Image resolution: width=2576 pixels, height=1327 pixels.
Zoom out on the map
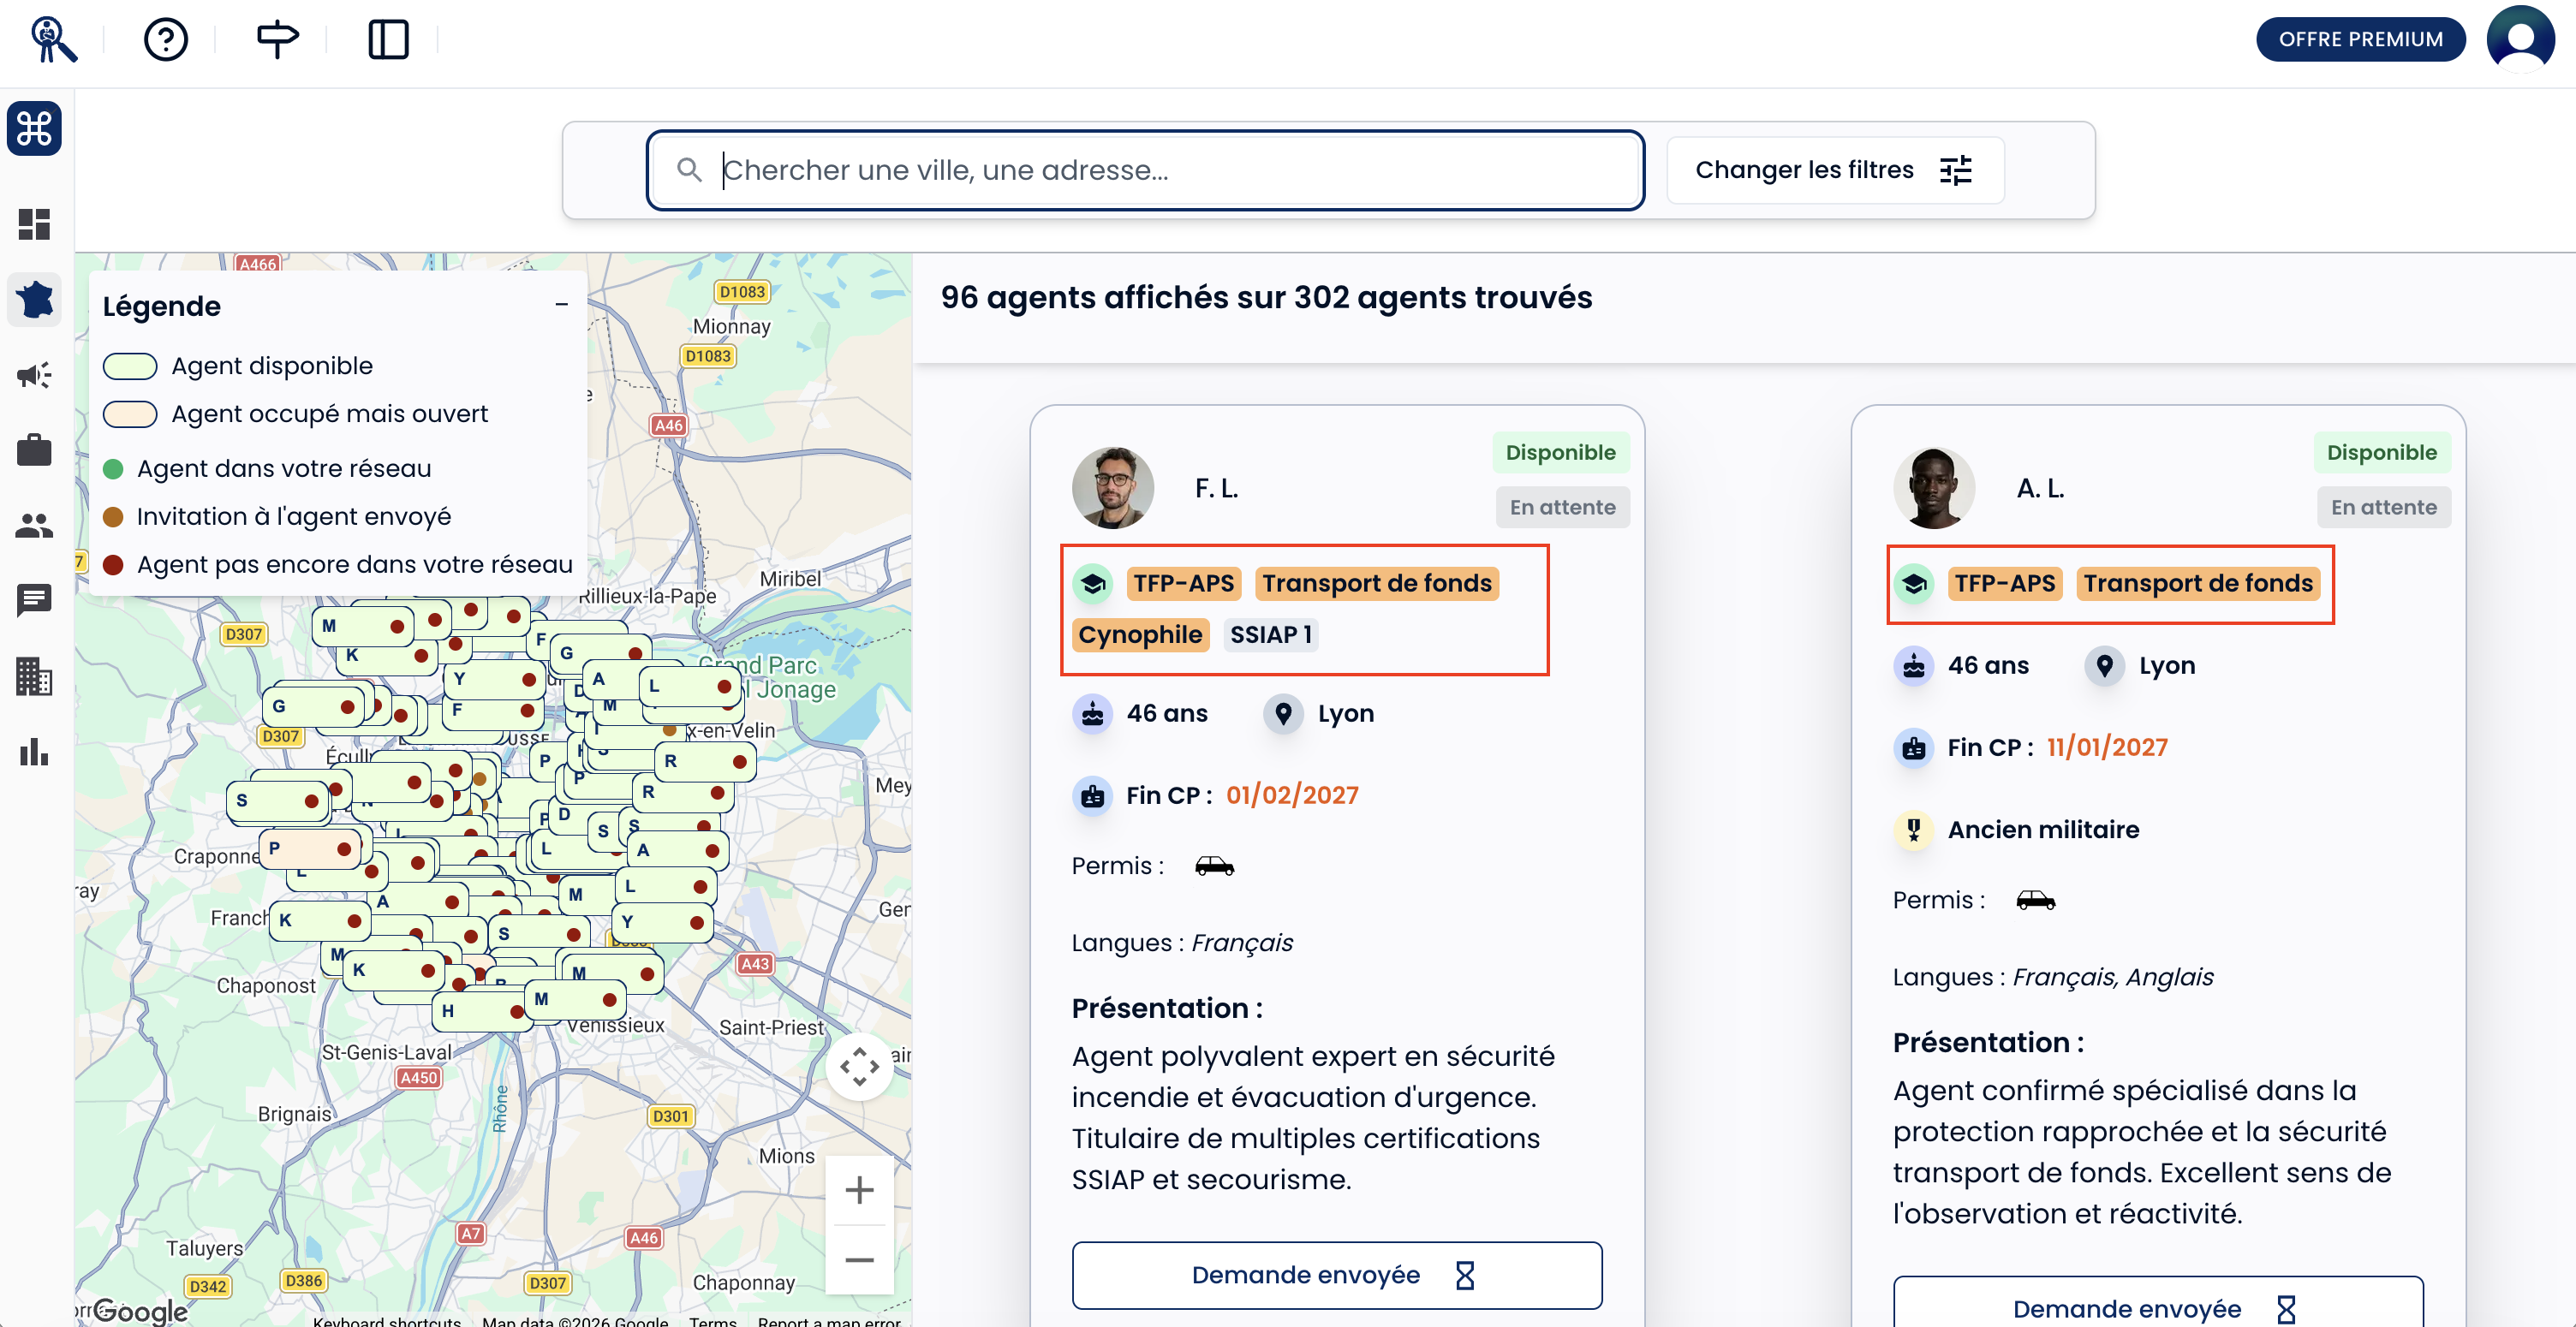point(859,1260)
